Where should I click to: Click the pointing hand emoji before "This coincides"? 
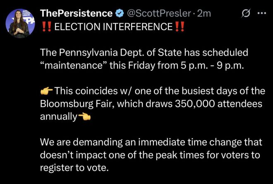point(46,91)
